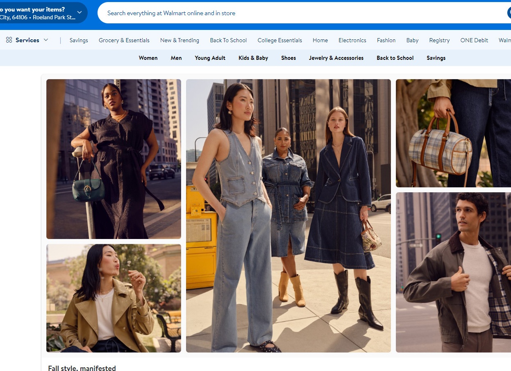This screenshot has height=371, width=511.
Task: Open New & Trending section
Action: 179,40
